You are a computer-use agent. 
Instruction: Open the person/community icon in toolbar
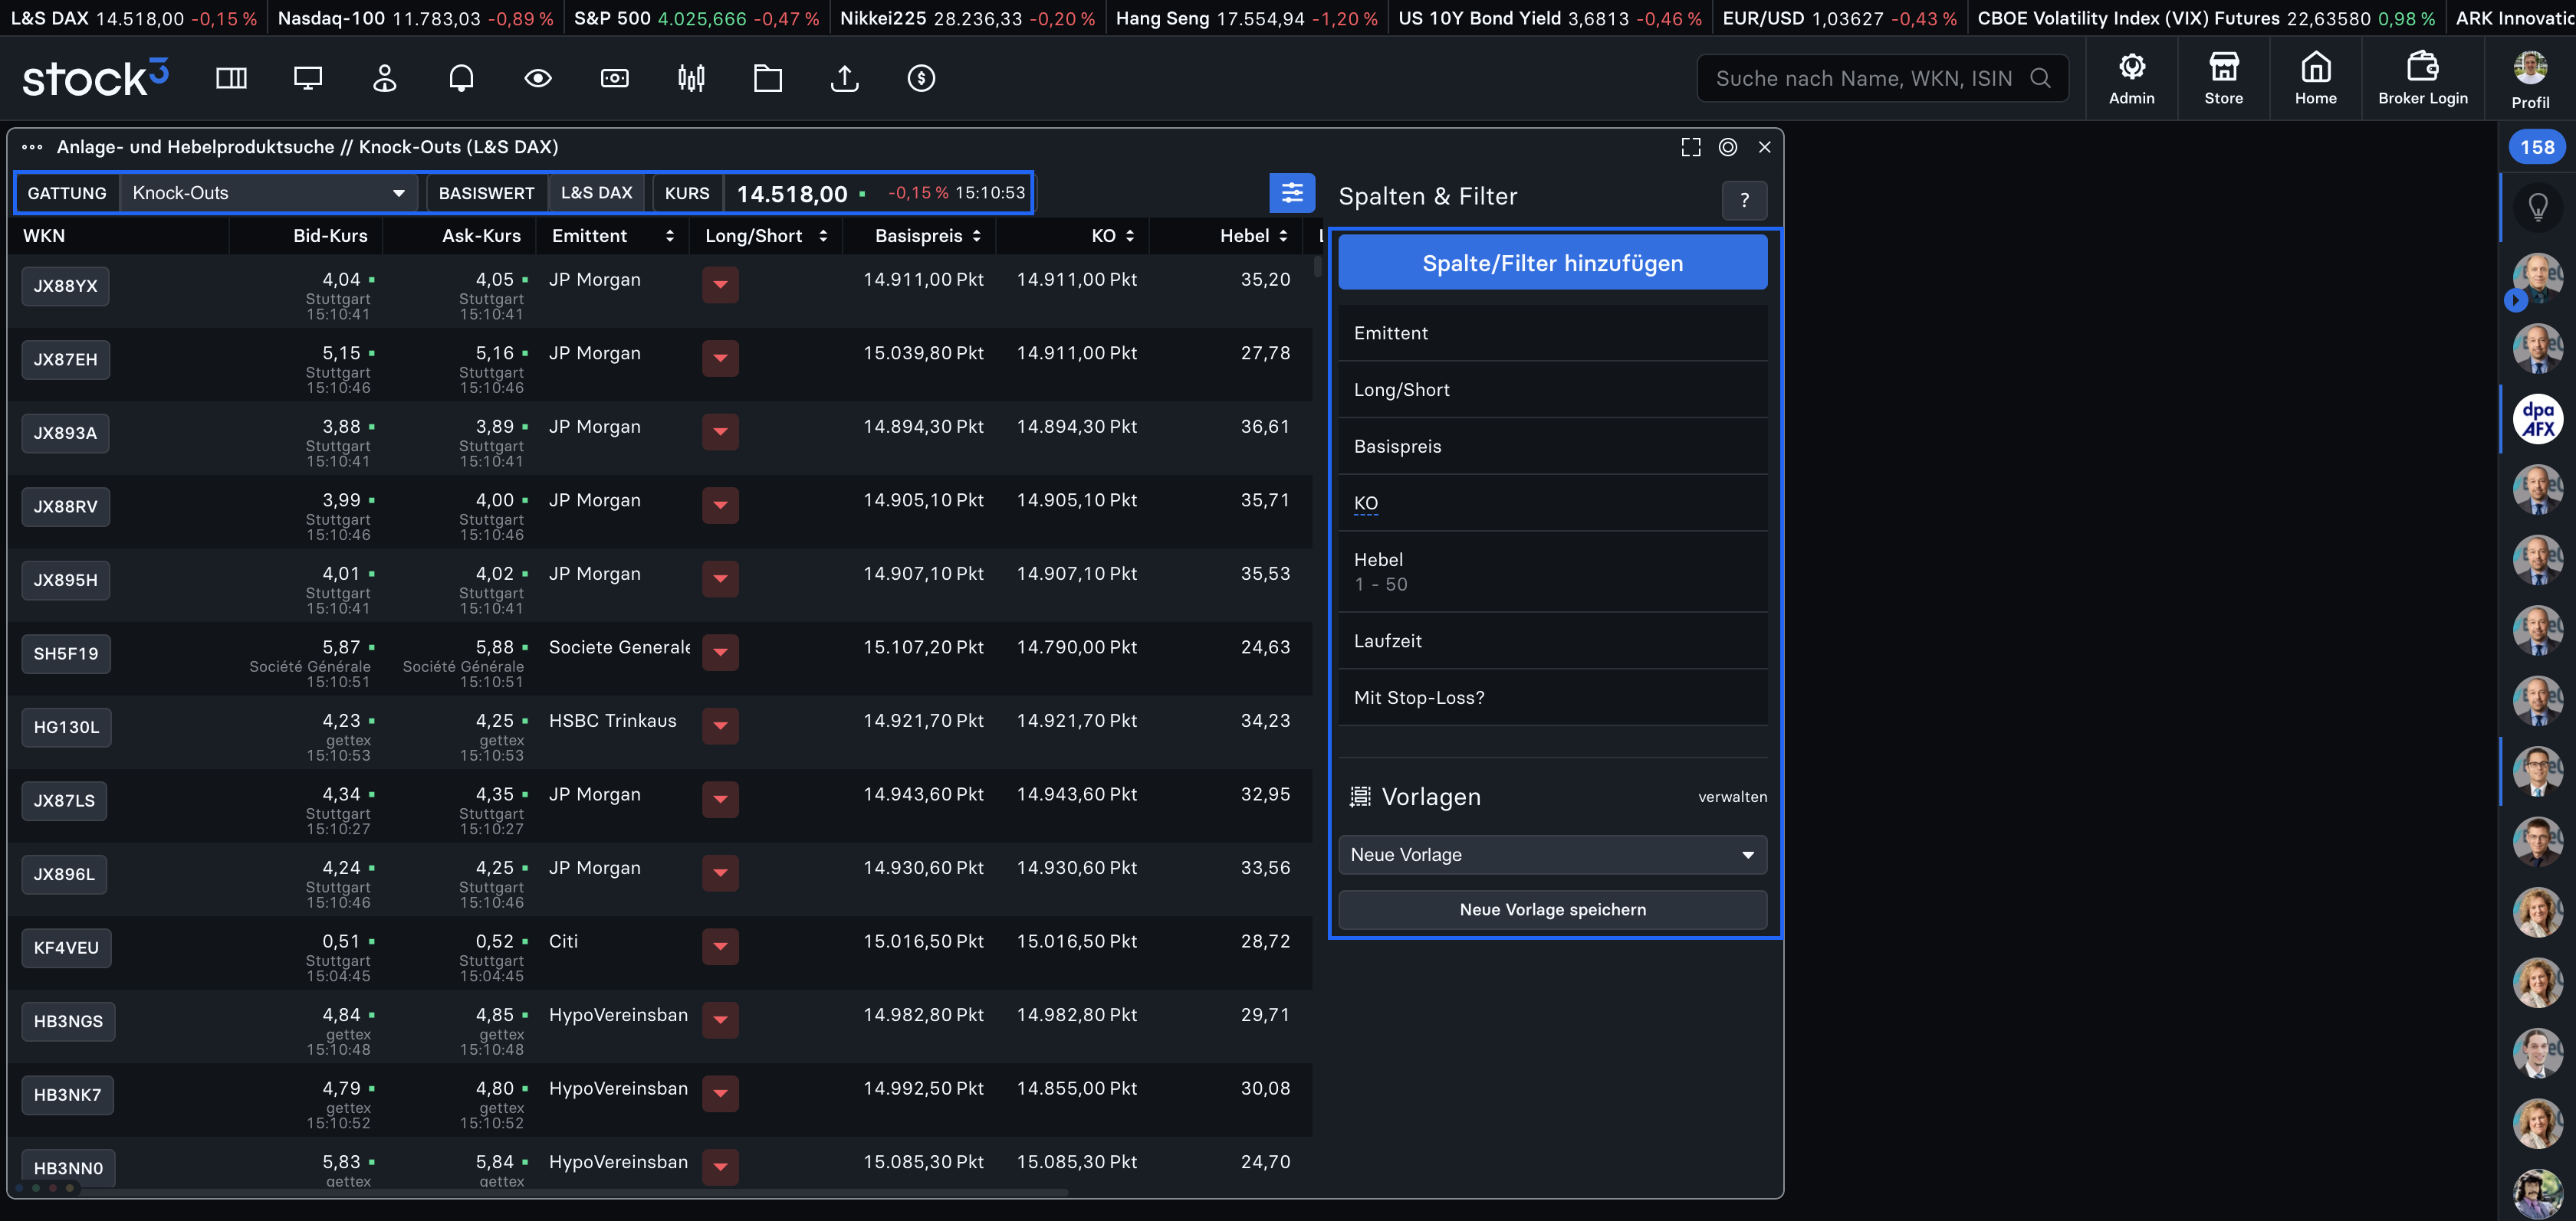pyautogui.click(x=385, y=78)
